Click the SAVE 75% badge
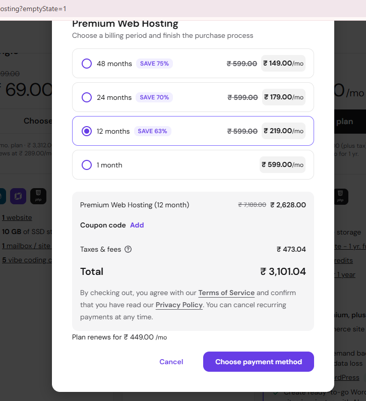 coord(154,64)
